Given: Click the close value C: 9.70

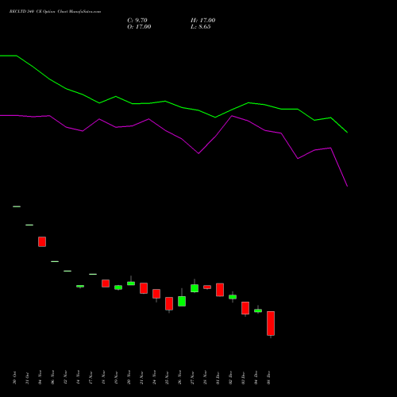Looking at the screenshot, I should (137, 21).
